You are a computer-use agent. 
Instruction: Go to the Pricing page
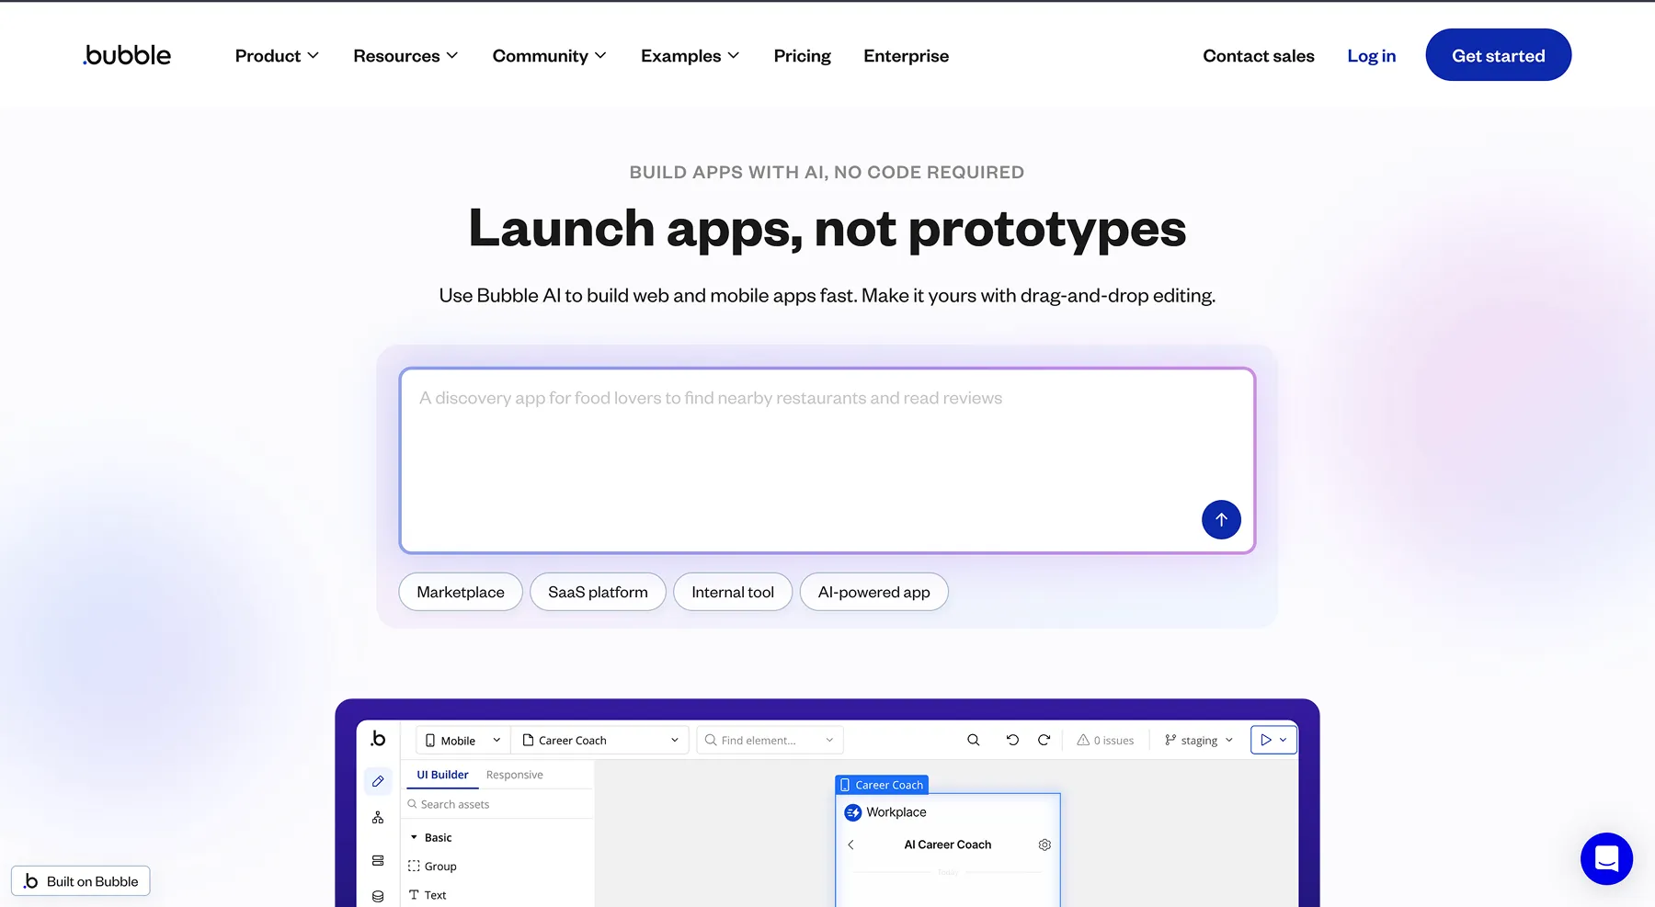click(802, 56)
